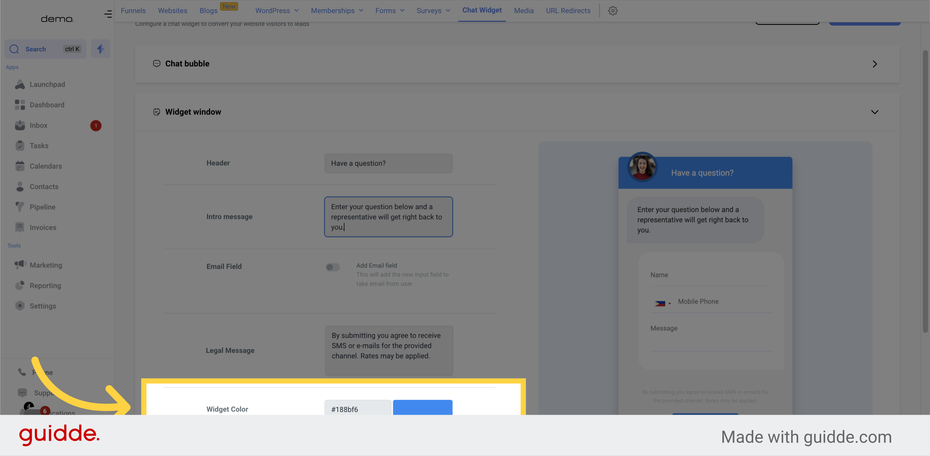
Task: Click the avatar photo in widget preview
Action: [x=642, y=167]
